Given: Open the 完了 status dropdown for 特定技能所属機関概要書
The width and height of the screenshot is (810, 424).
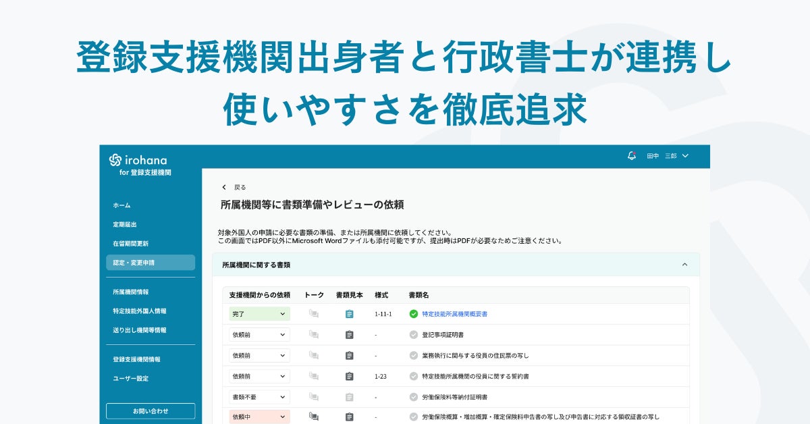Looking at the screenshot, I should click(x=259, y=314).
